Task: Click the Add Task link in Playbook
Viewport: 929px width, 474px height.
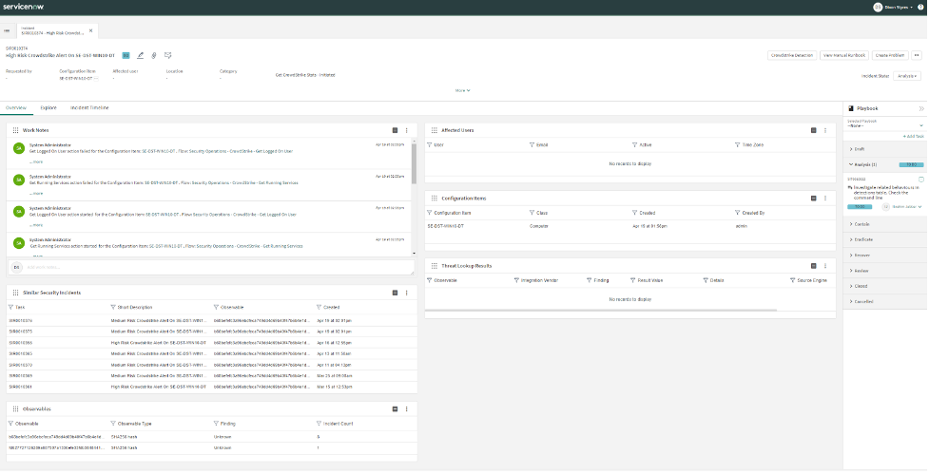Action: pyautogui.click(x=913, y=137)
